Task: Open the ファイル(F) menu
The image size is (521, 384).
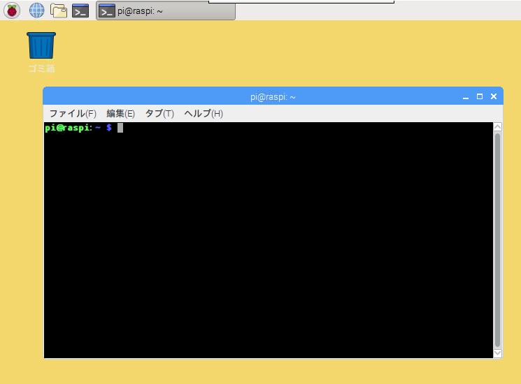Action: click(72, 114)
